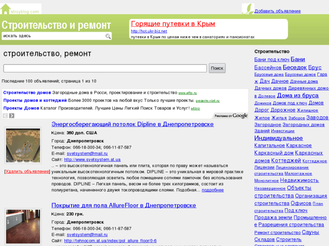Viewport: 329px width, 246px height.
Task: Select the Инвестиции tag
Action: (x=283, y=131)
